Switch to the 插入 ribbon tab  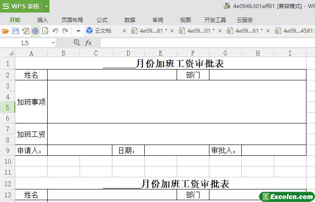point(42,20)
